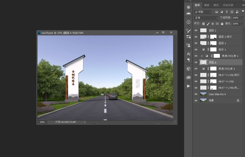245x157 pixels.
Task: Open the Info panel icon
Action: (188, 22)
